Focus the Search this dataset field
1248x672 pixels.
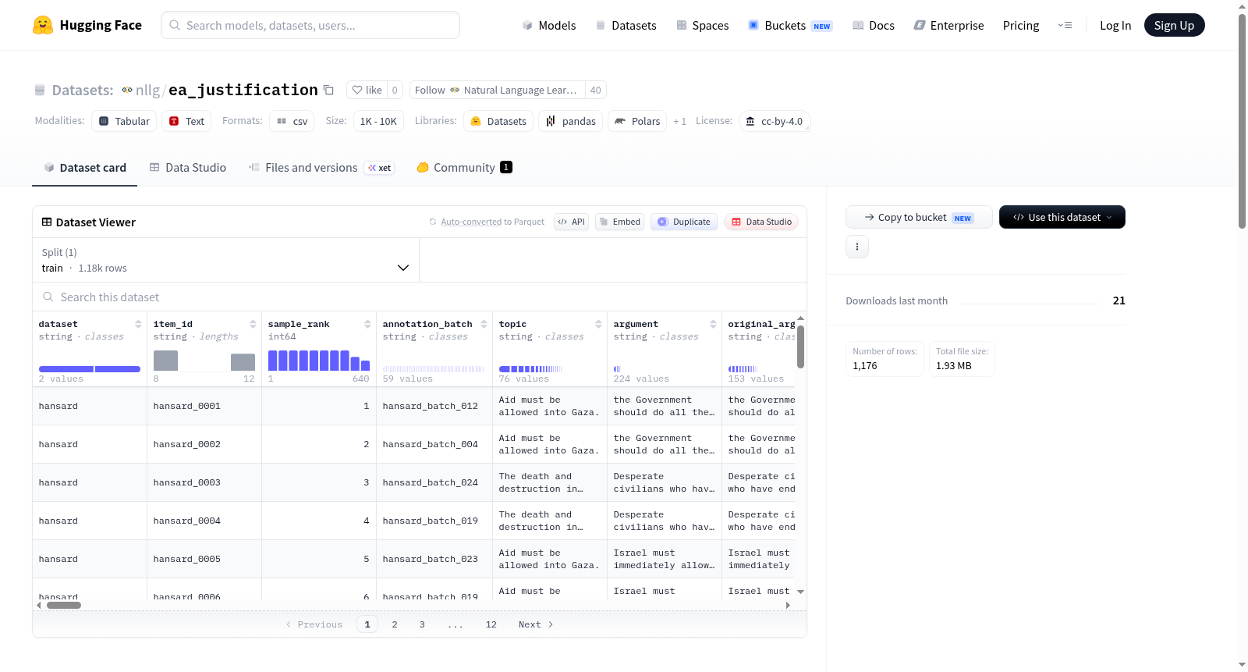pyautogui.click(x=420, y=297)
